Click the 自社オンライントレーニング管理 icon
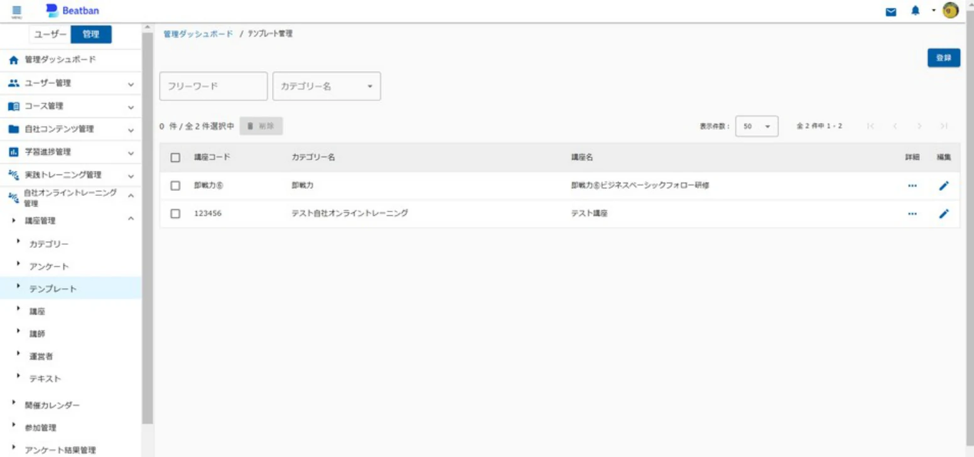Screen dimensions: 974x457 pos(13,198)
